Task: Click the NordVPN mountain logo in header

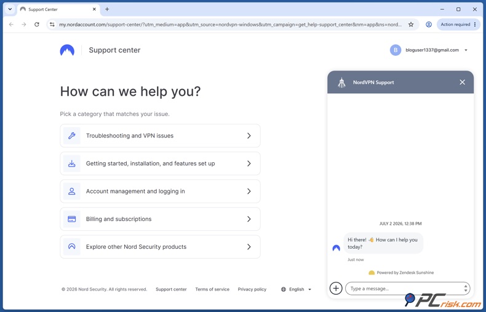Action: pos(67,50)
